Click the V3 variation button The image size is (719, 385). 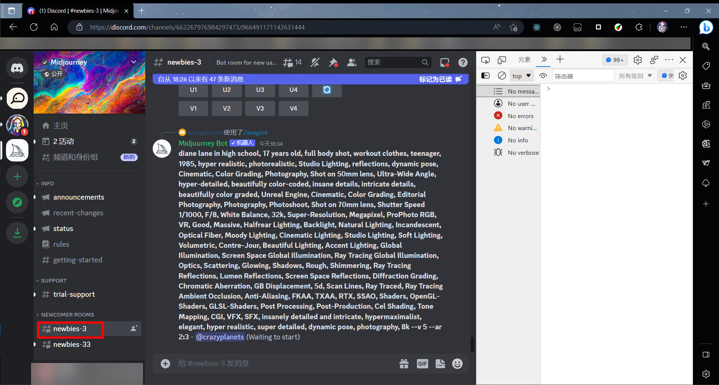(260, 108)
